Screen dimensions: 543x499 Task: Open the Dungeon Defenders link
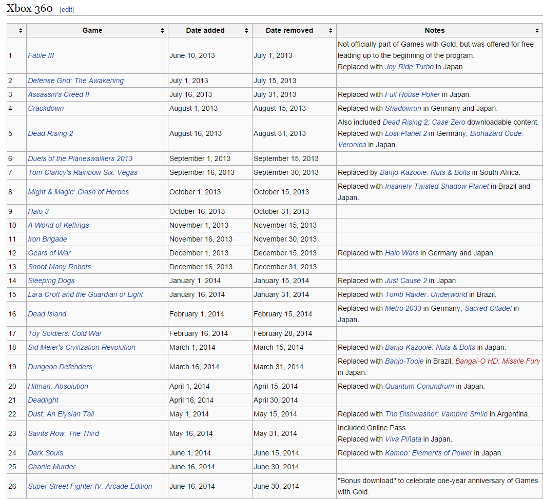(x=60, y=367)
